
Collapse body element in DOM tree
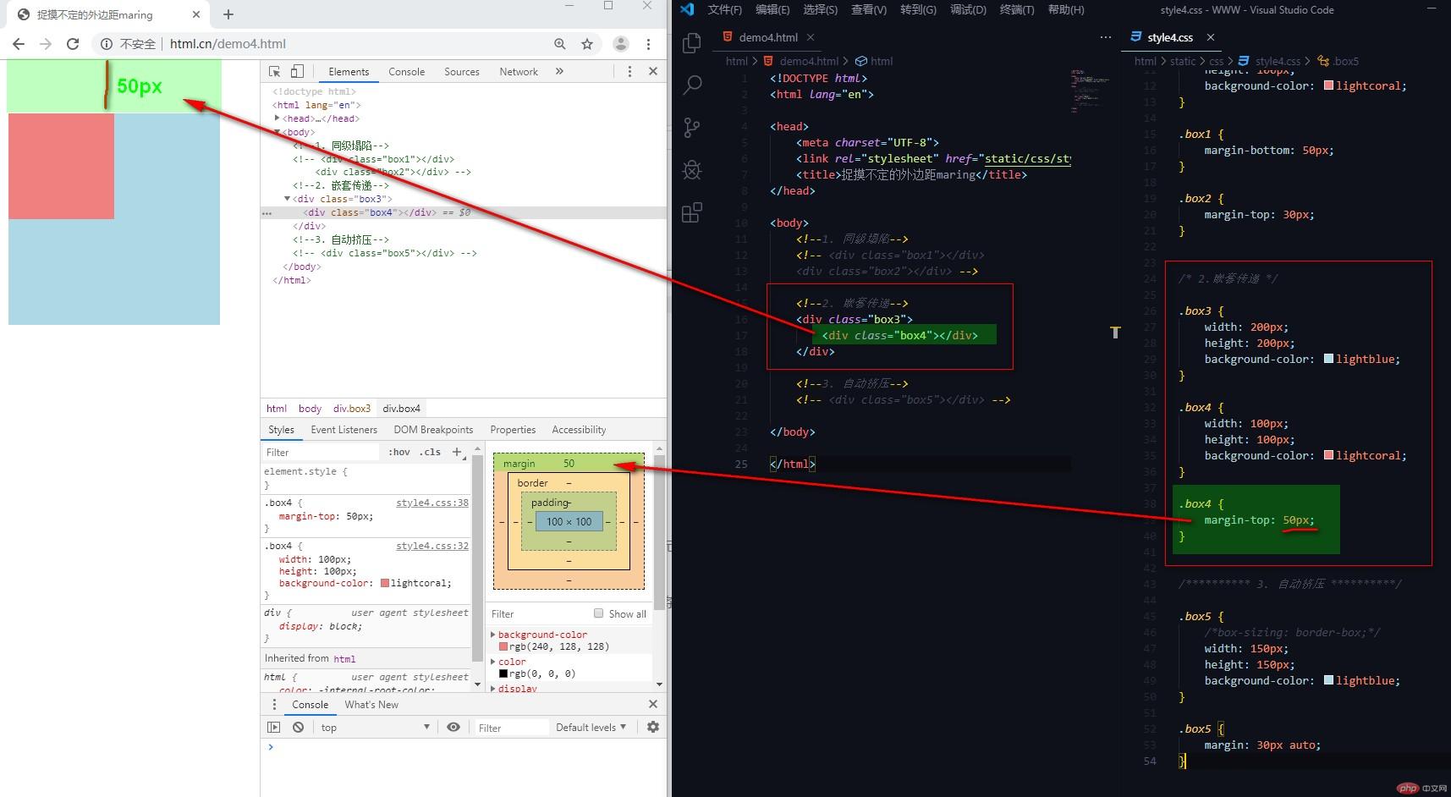click(278, 132)
